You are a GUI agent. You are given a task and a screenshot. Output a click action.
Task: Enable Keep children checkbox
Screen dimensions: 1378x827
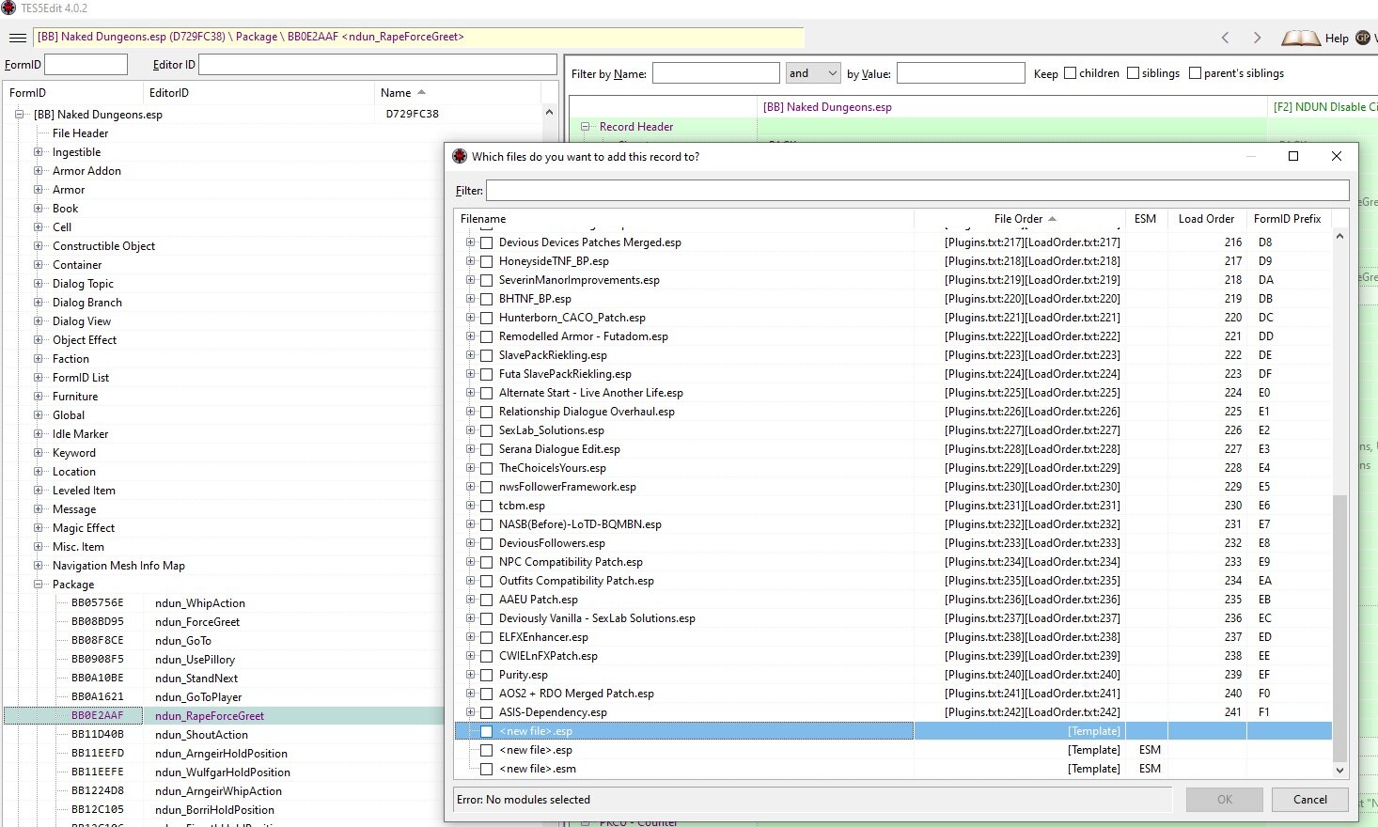[1070, 73]
